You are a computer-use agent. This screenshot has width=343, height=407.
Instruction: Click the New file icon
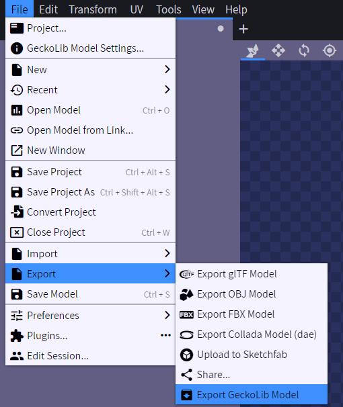click(17, 70)
